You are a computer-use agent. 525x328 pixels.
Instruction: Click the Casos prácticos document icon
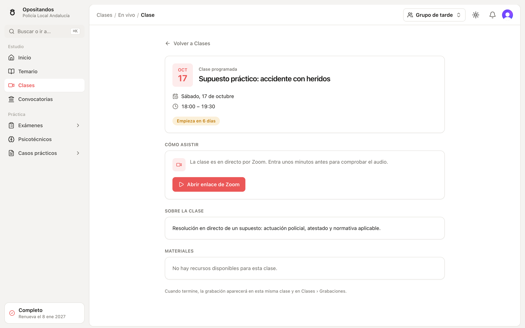[11, 153]
